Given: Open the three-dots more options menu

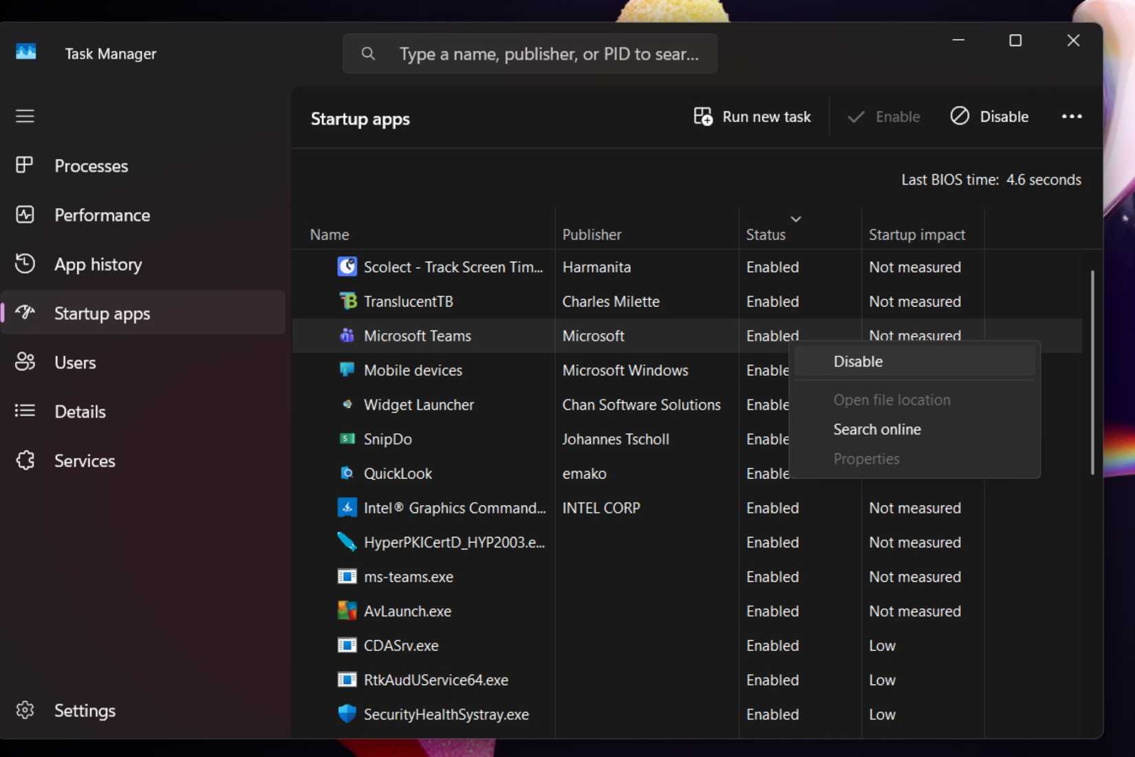Looking at the screenshot, I should (x=1072, y=116).
